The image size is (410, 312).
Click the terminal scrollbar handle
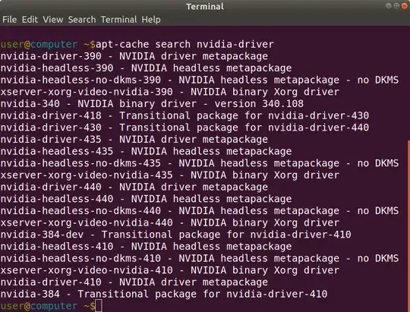pyautogui.click(x=408, y=226)
